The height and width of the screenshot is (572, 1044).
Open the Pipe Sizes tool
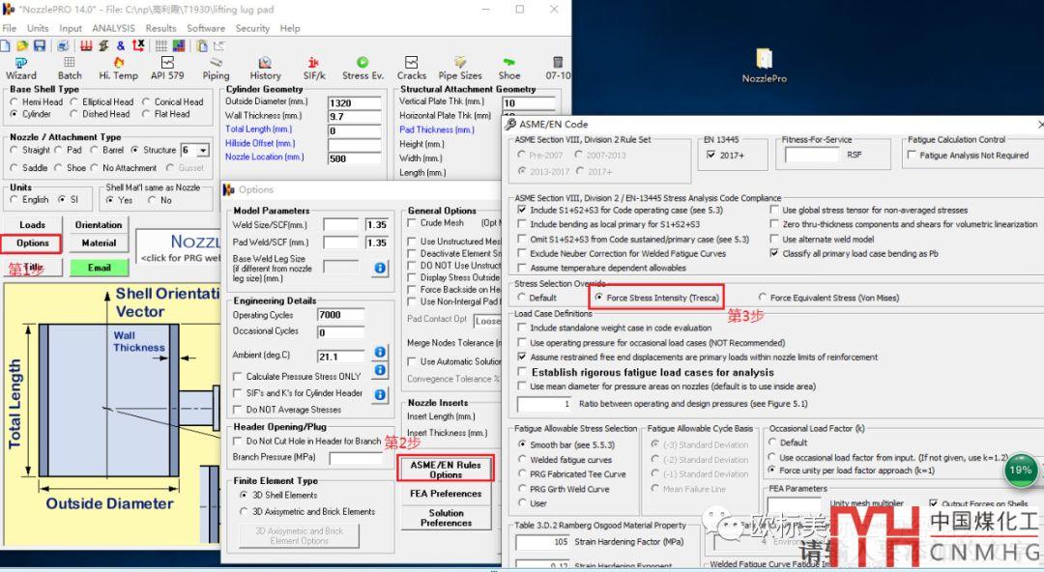[460, 68]
